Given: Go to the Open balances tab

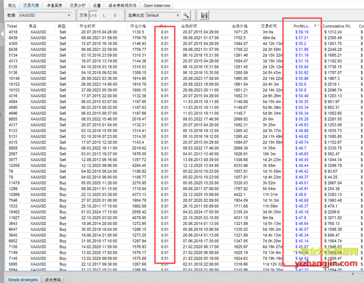Looking at the screenshot, I should pyautogui.click(x=157, y=5).
